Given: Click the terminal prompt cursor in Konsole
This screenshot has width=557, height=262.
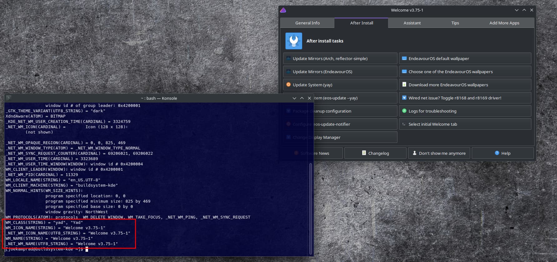Looking at the screenshot, I should (87, 249).
